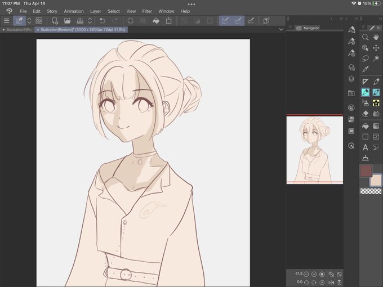Select the Figure rectangle tool
Viewport: 383px width, 287px height.
click(x=365, y=137)
